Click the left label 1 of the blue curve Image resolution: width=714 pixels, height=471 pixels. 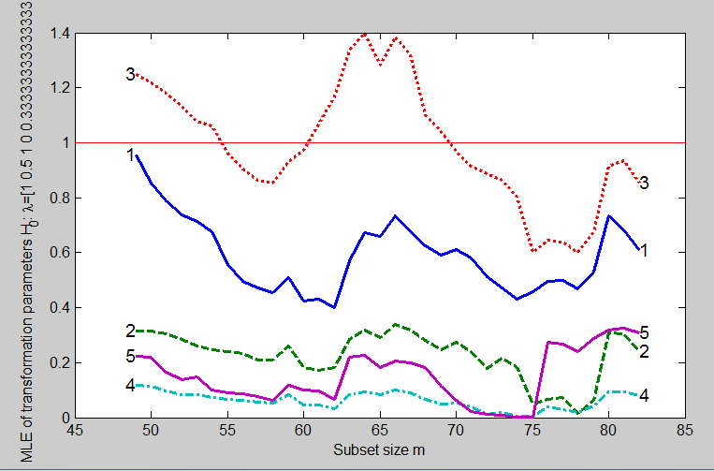[131, 155]
